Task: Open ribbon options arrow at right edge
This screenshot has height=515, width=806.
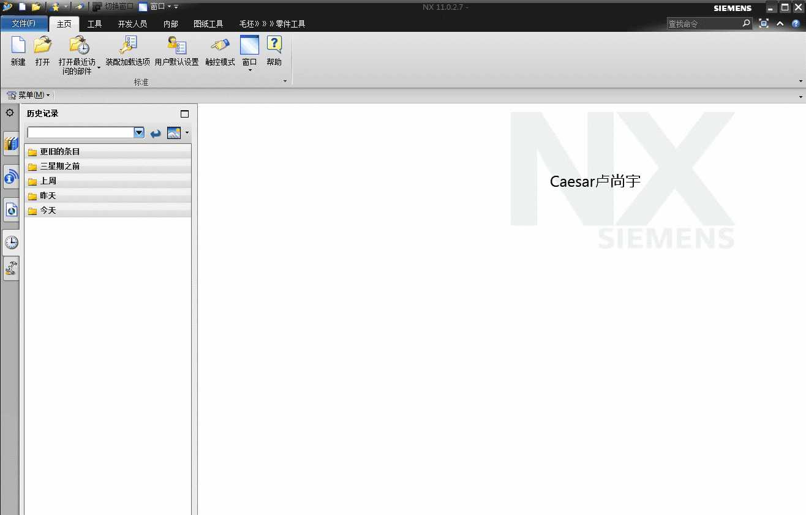Action: pyautogui.click(x=801, y=81)
